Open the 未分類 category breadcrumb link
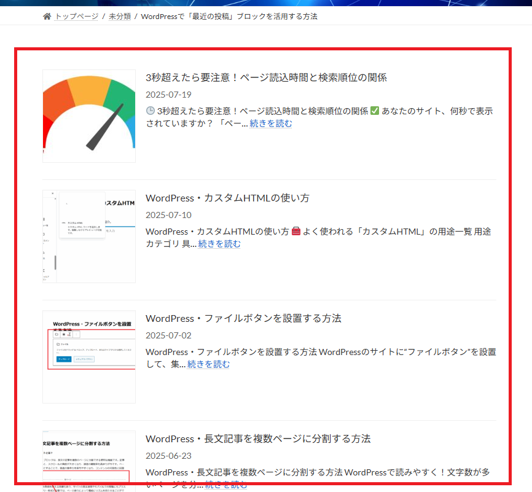 (x=120, y=17)
